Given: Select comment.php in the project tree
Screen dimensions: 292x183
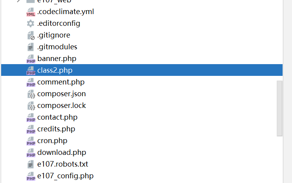Looking at the screenshot, I should click(61, 82).
